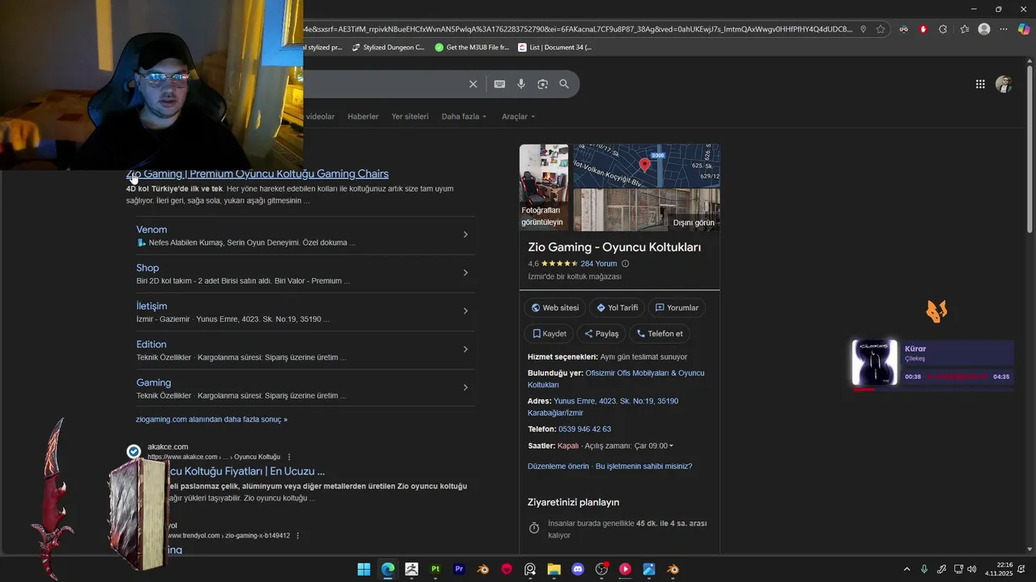
Task: Open the on-screen keyboard input tool
Action: [499, 84]
